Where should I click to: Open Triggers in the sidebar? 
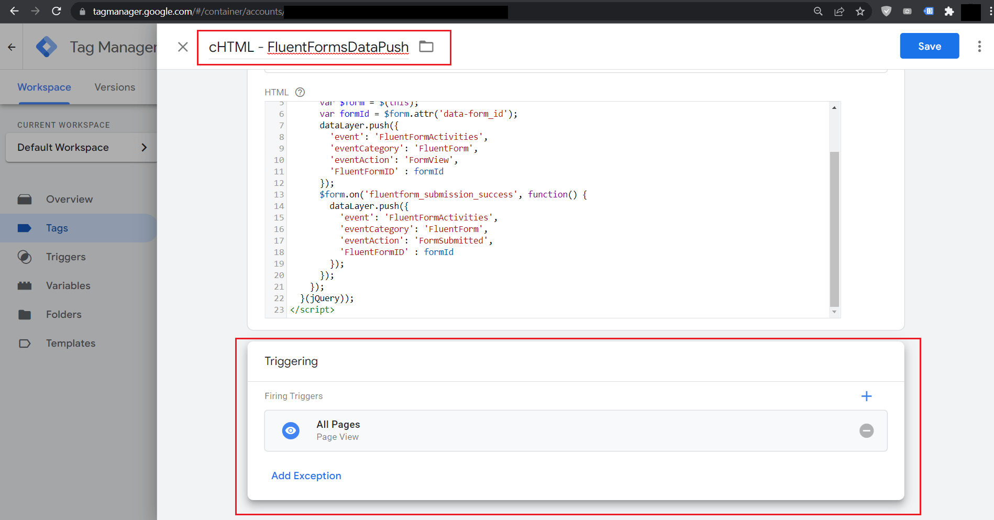pos(65,257)
